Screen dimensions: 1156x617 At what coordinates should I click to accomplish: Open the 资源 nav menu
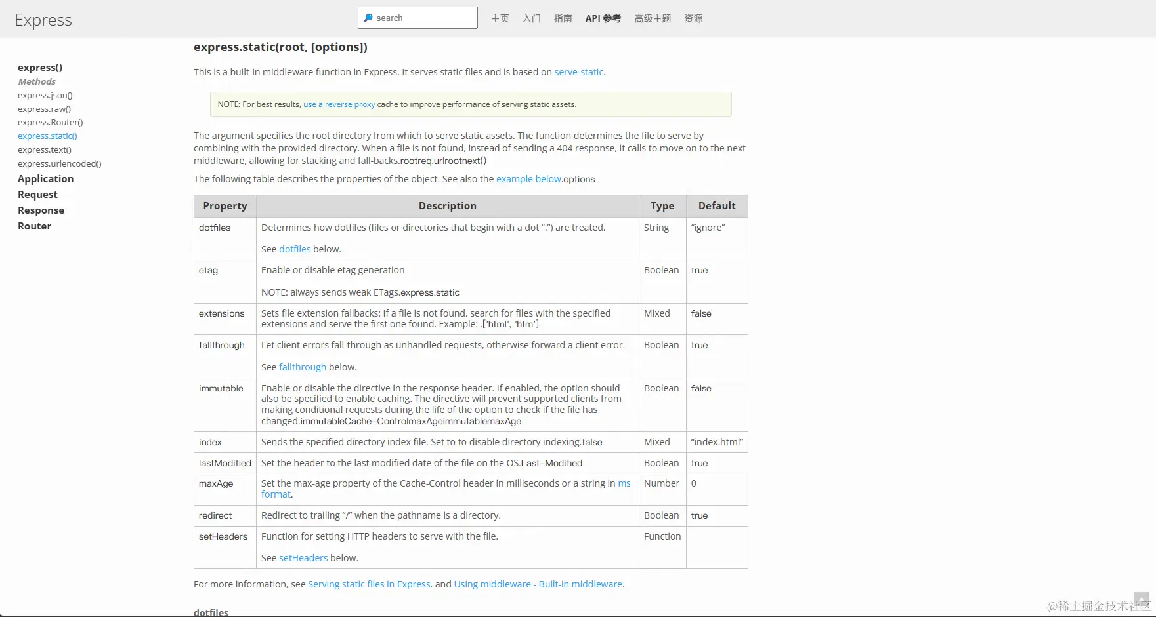693,18
